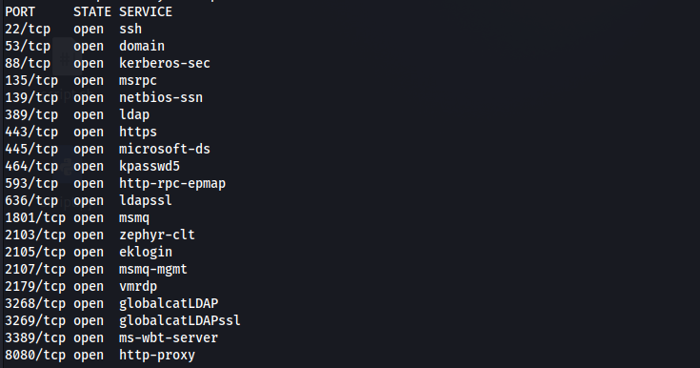The image size is (700, 368).
Task: Click the netbios-ssn service entry
Action: [x=161, y=97]
